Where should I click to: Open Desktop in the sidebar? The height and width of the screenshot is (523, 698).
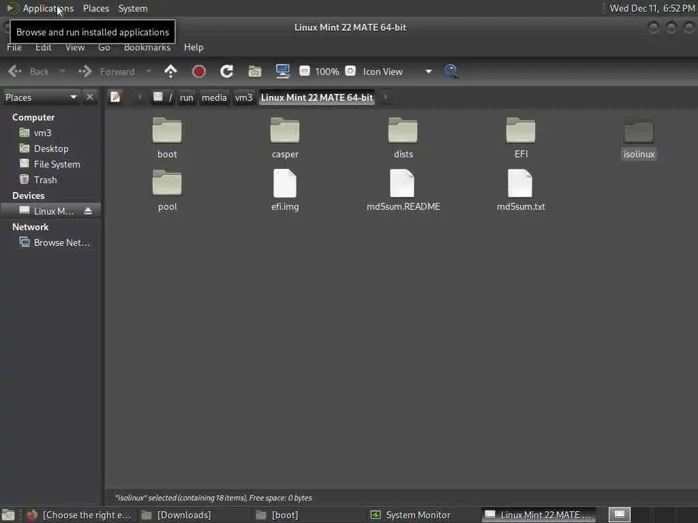pyautogui.click(x=51, y=148)
